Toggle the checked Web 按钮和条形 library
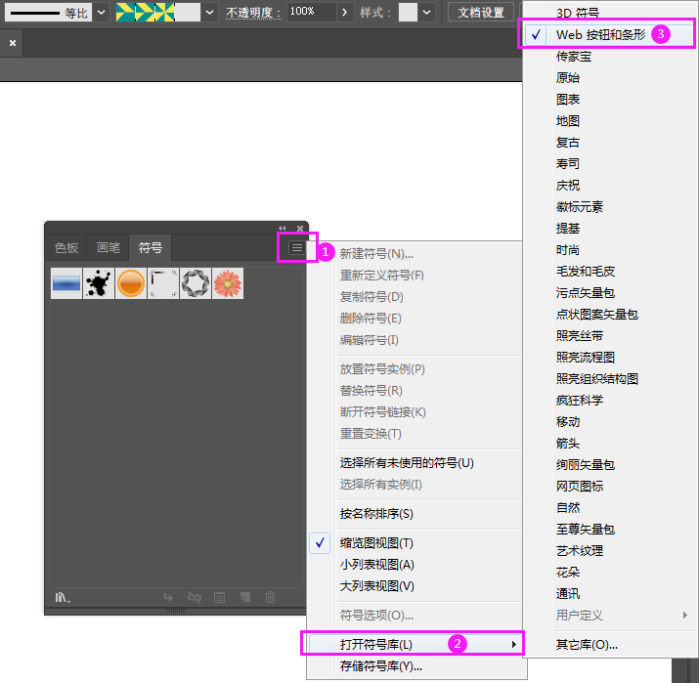The height and width of the screenshot is (683, 699). (x=608, y=34)
